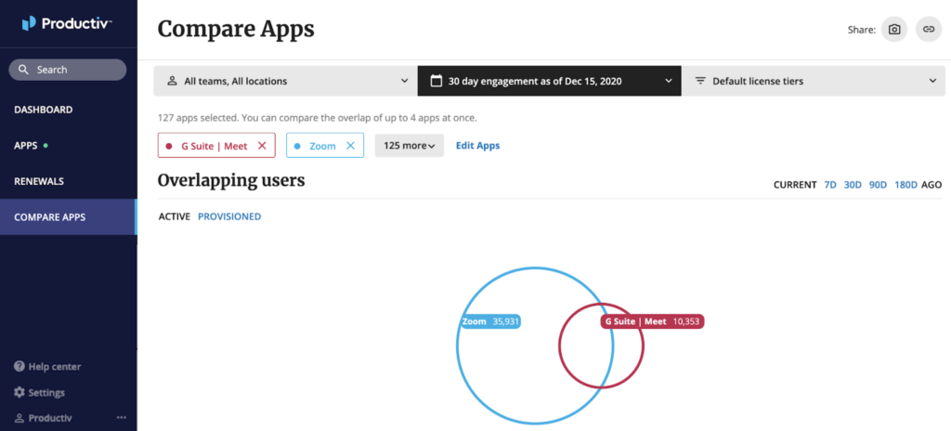This screenshot has height=431, width=951.
Task: Click the camera snapshot share icon
Action: pyautogui.click(x=894, y=29)
